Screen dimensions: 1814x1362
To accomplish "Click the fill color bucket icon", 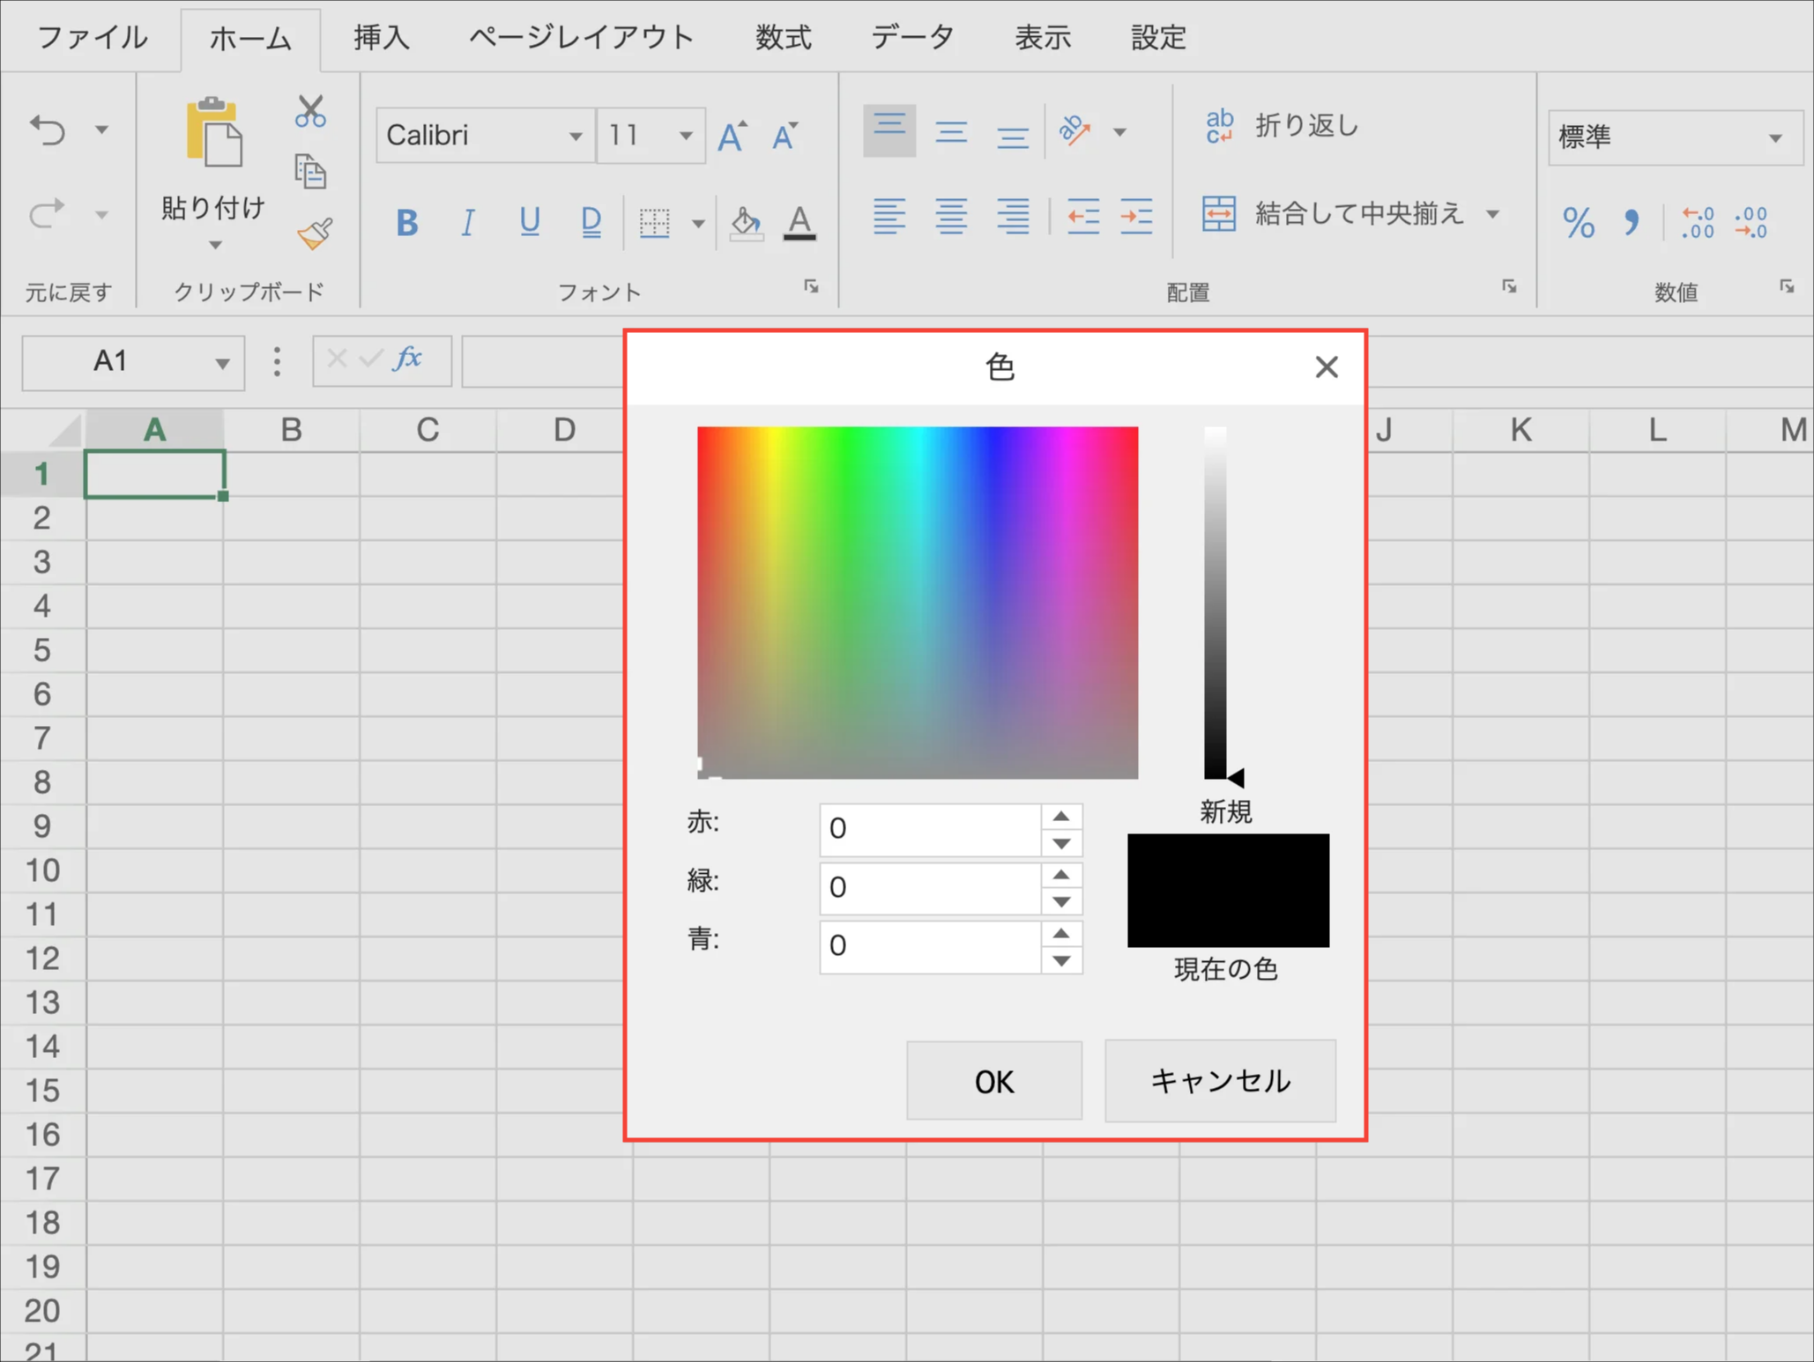I will pos(746,222).
